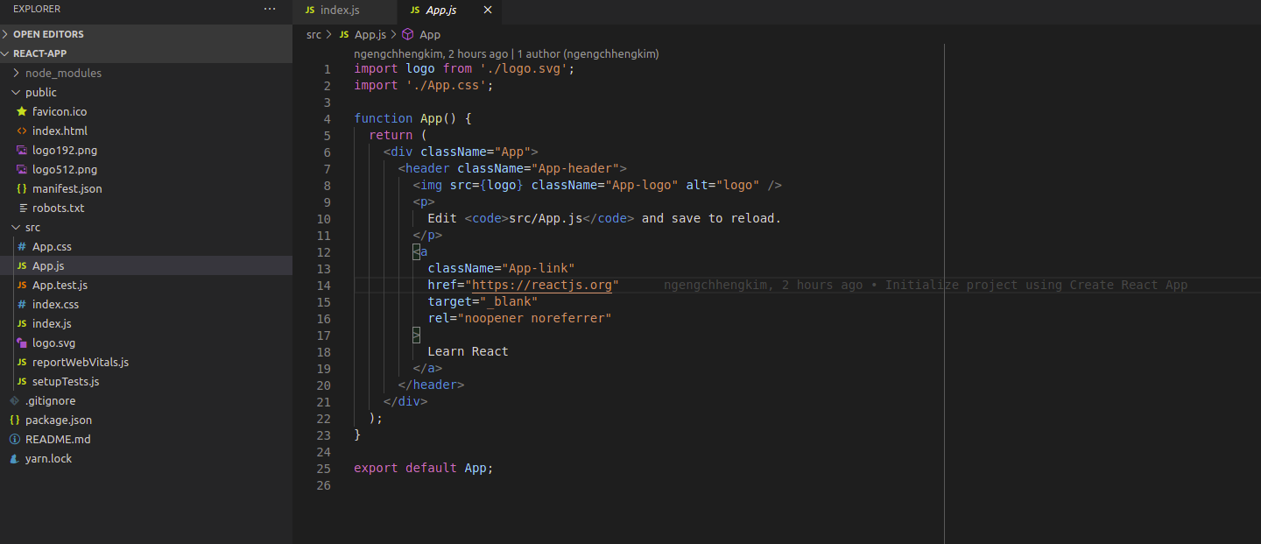Click the robots.txt icon
Screen dimensions: 1261x544
(22, 208)
